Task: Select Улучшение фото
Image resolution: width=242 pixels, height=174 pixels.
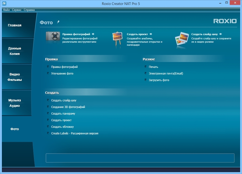Action: tap(62, 73)
